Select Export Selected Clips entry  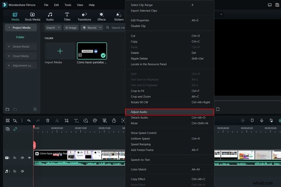[x=169, y=11]
